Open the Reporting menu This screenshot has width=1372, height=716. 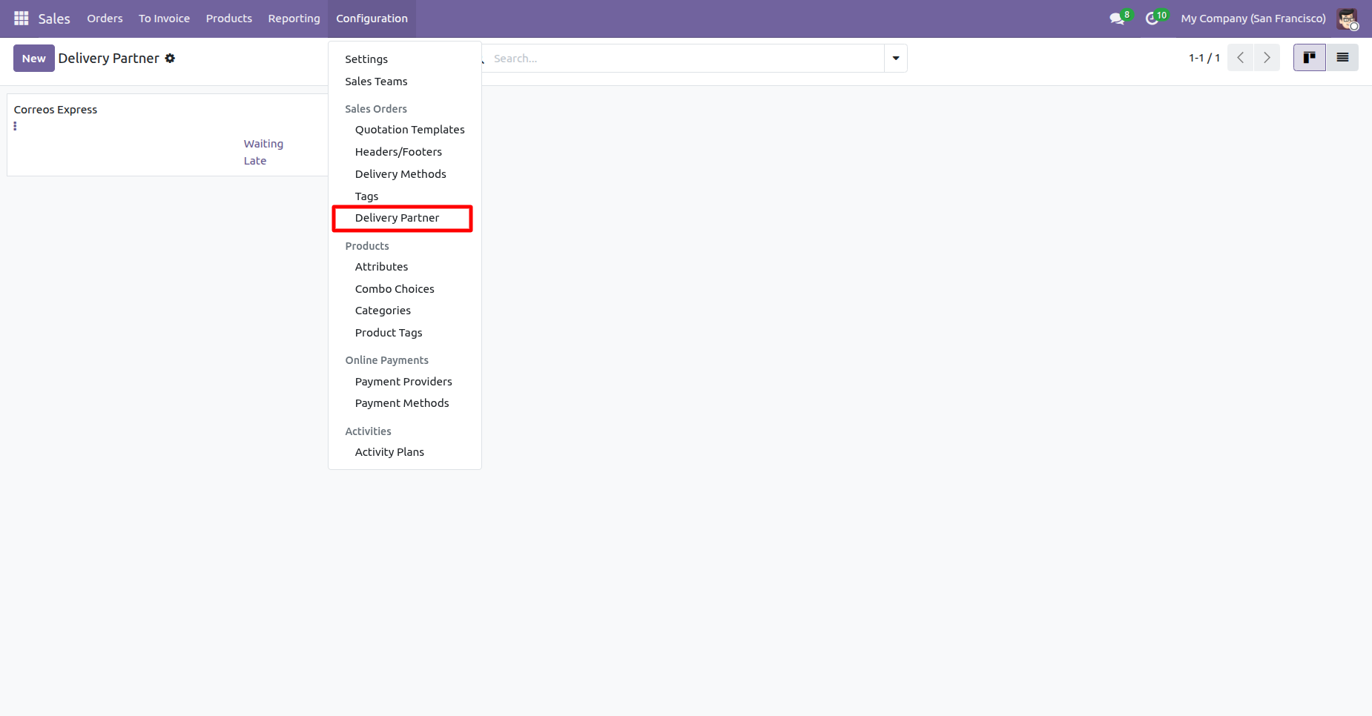point(294,19)
